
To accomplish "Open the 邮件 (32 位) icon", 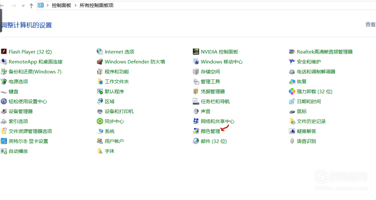I will (196, 141).
